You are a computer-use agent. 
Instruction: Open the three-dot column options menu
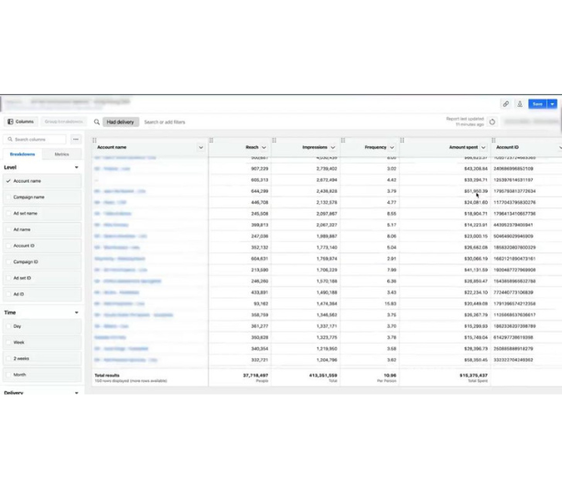tap(76, 140)
